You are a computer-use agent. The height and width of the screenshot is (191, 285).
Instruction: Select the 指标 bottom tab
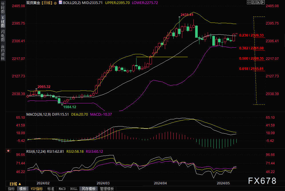click(x=11, y=189)
